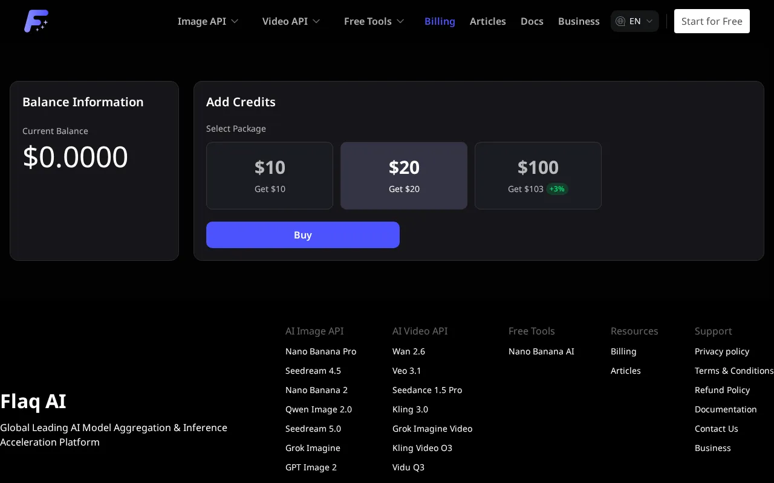774x483 pixels.
Task: Open Grok Imagine Video footer link
Action: click(x=432, y=429)
